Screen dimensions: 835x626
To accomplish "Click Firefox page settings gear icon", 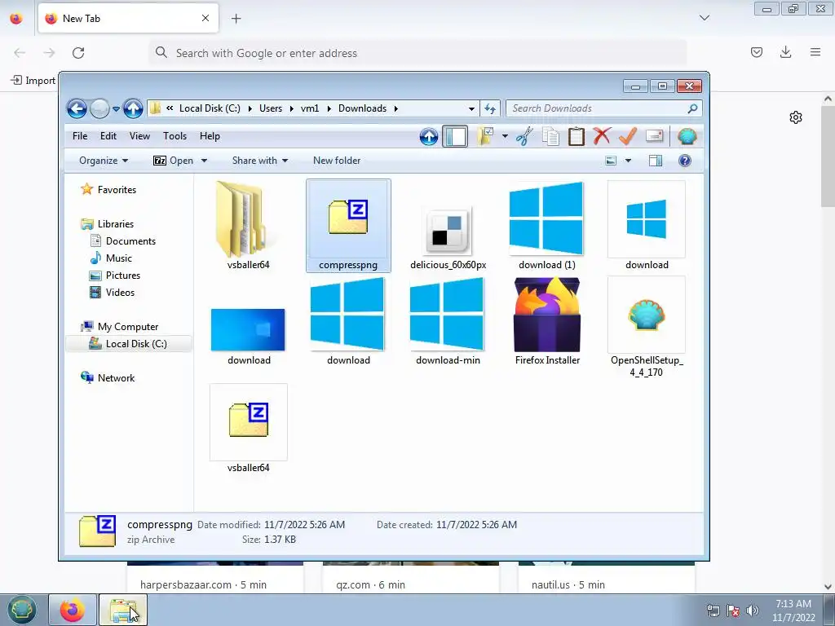I will pos(796,117).
